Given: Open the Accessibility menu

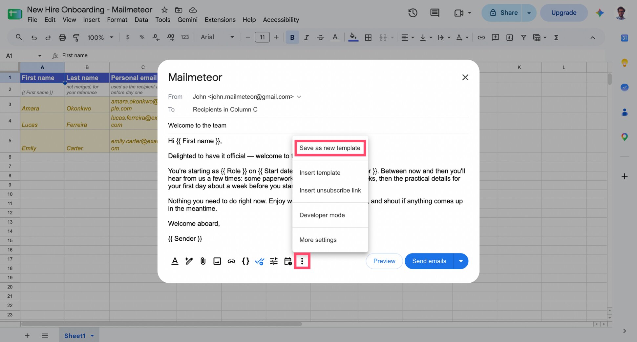Looking at the screenshot, I should (x=281, y=20).
